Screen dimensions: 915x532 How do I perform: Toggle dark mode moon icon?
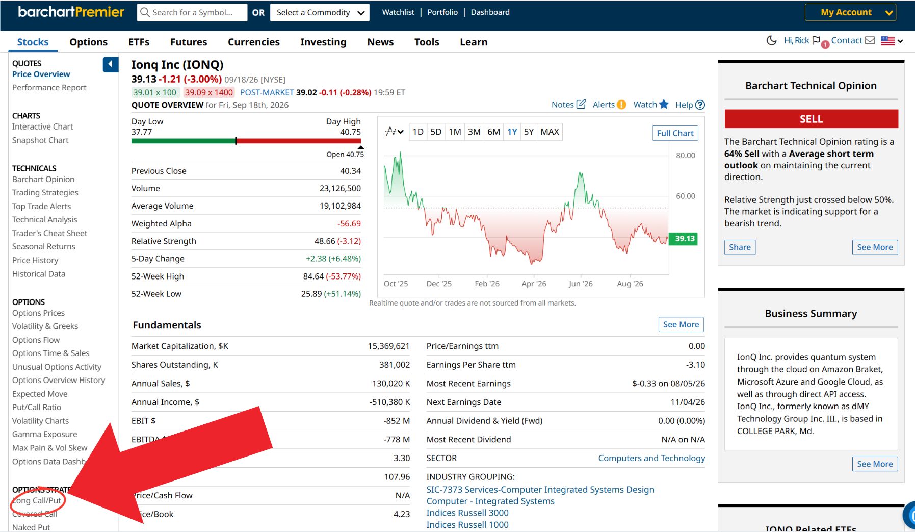[x=772, y=40]
